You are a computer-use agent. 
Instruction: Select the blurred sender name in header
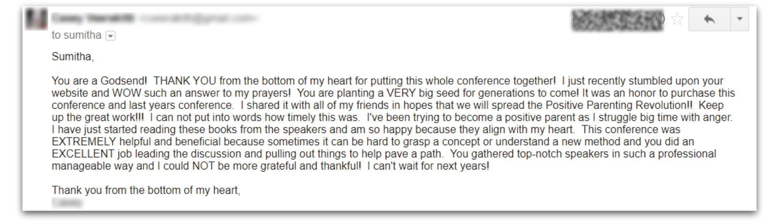(x=93, y=18)
